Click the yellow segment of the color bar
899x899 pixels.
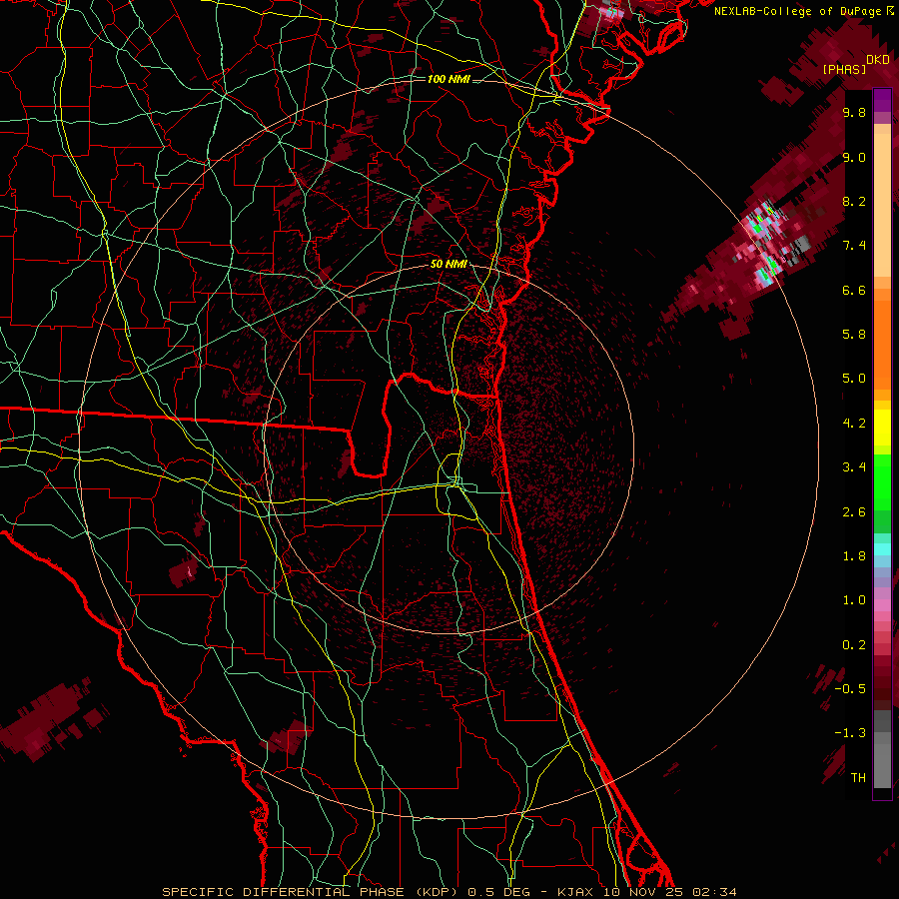(x=882, y=428)
